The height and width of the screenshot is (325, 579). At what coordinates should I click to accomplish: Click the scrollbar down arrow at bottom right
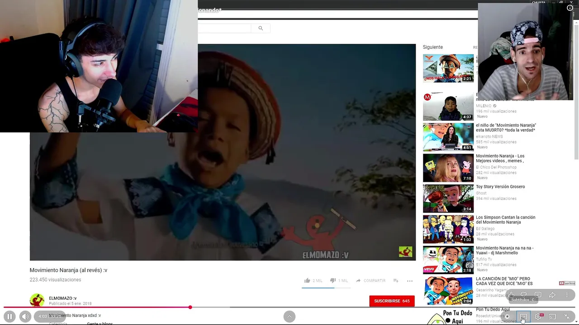[x=576, y=322]
